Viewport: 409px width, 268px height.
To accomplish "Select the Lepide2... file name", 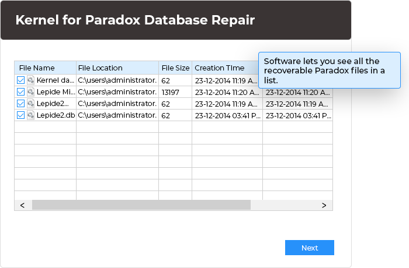I will coord(53,104).
